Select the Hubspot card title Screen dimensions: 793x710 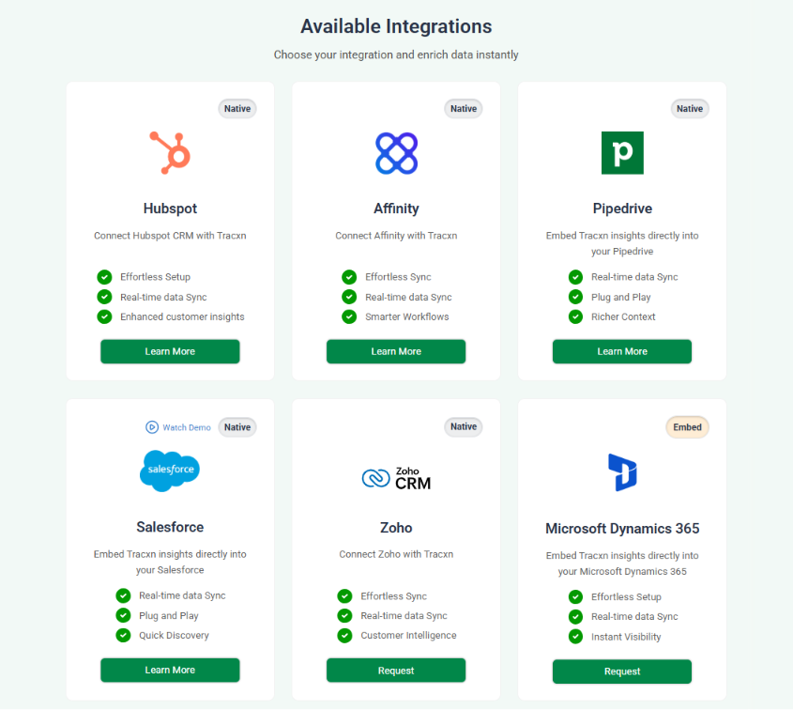tap(170, 208)
